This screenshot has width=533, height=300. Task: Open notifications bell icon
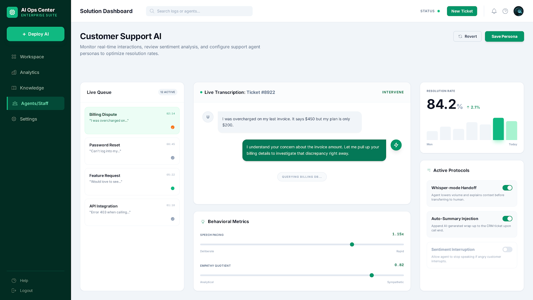494,11
